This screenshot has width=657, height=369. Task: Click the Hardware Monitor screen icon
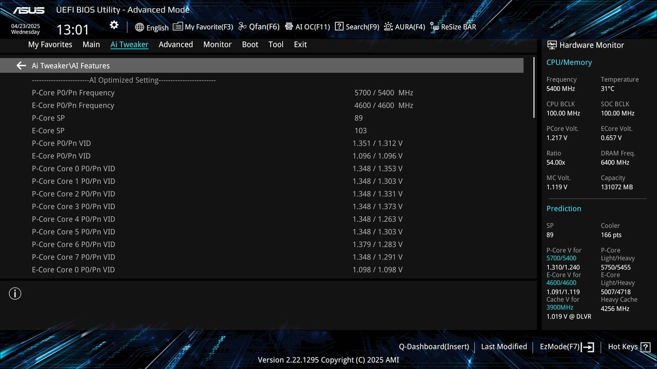coord(552,45)
